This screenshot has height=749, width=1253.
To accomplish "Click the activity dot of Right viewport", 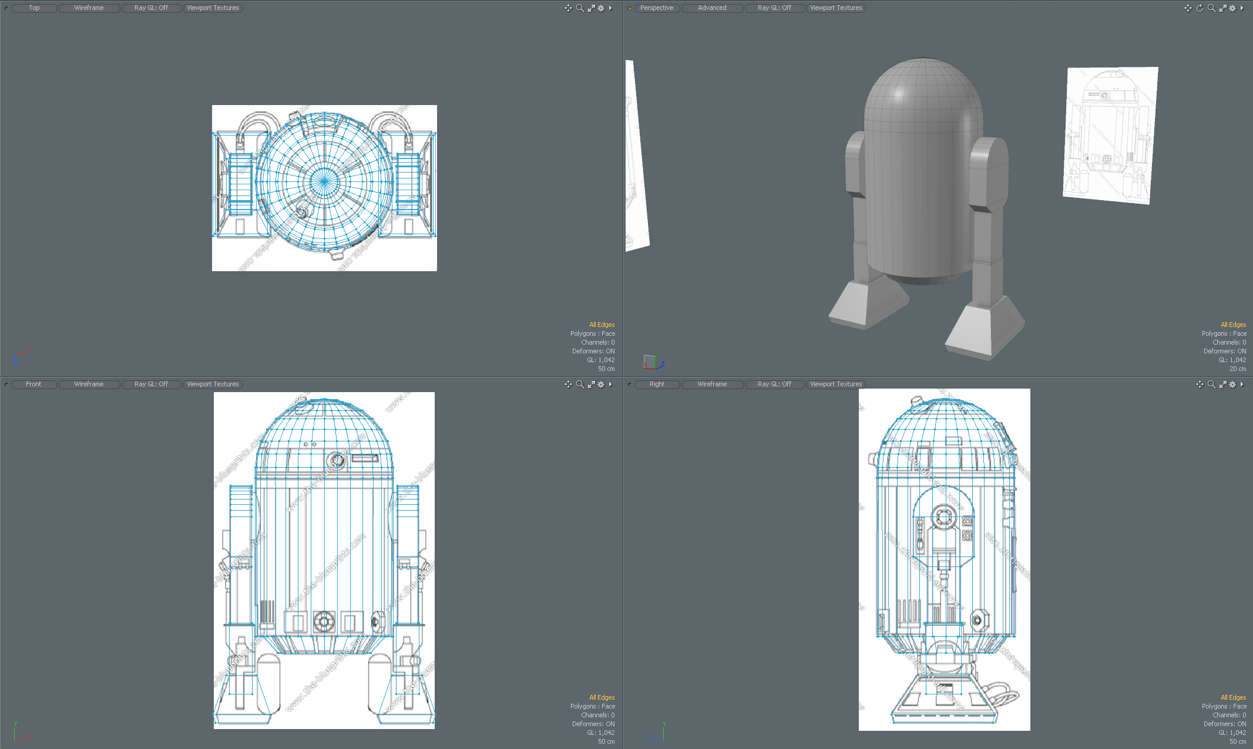I will (x=630, y=384).
